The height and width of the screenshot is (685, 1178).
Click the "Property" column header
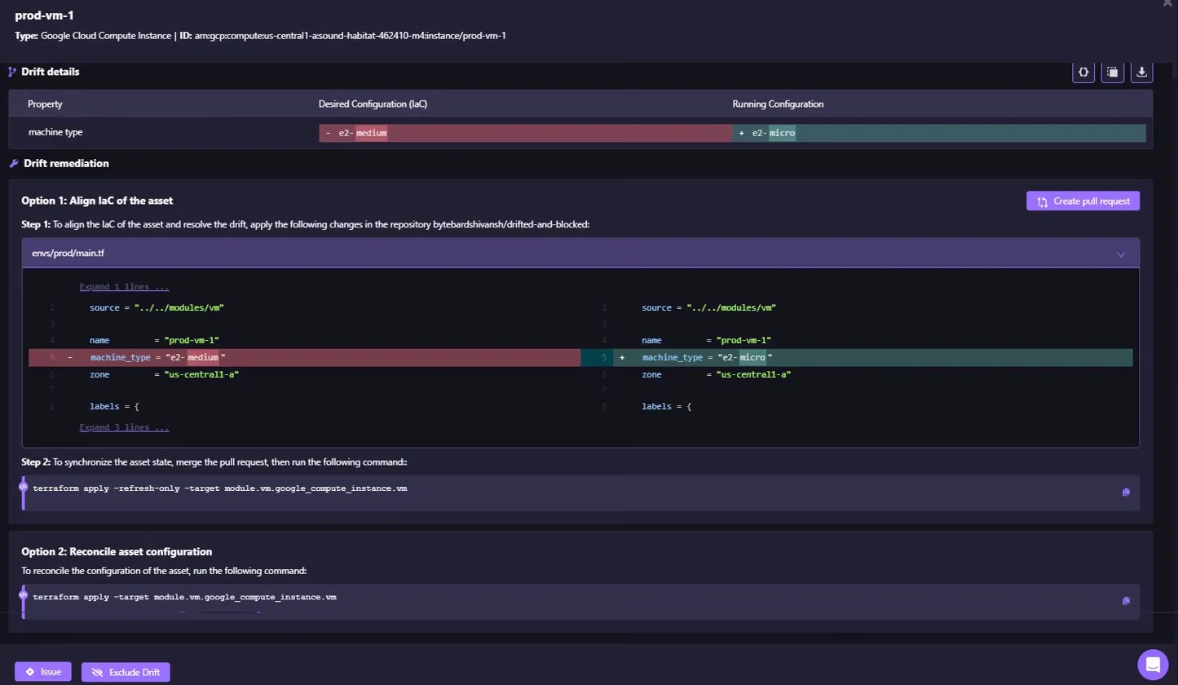[45, 104]
